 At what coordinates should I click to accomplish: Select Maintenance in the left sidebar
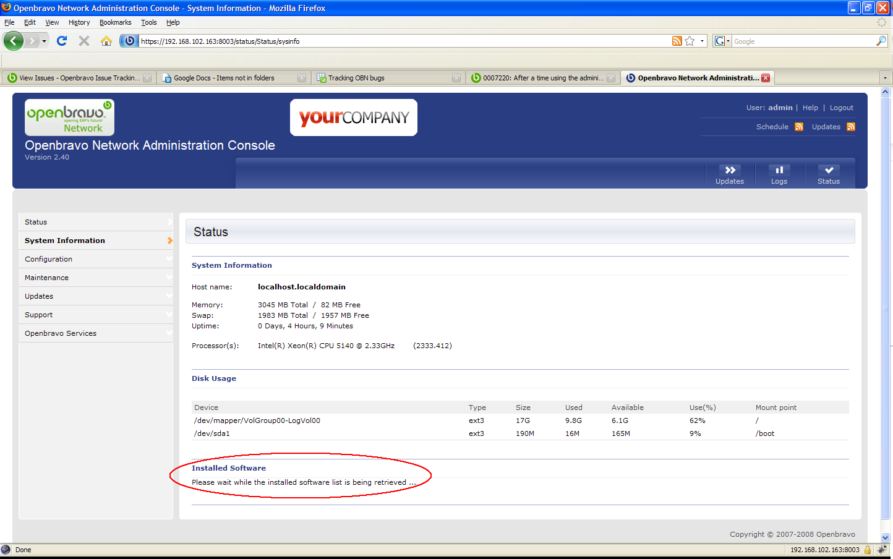(x=46, y=278)
